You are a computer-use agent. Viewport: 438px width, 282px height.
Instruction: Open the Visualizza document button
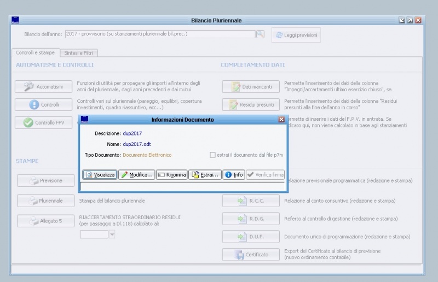[x=100, y=175]
